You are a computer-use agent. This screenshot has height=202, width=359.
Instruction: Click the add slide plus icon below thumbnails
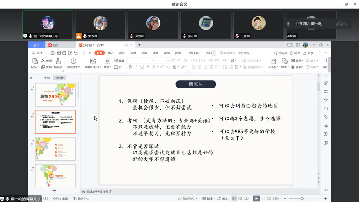pos(54,190)
